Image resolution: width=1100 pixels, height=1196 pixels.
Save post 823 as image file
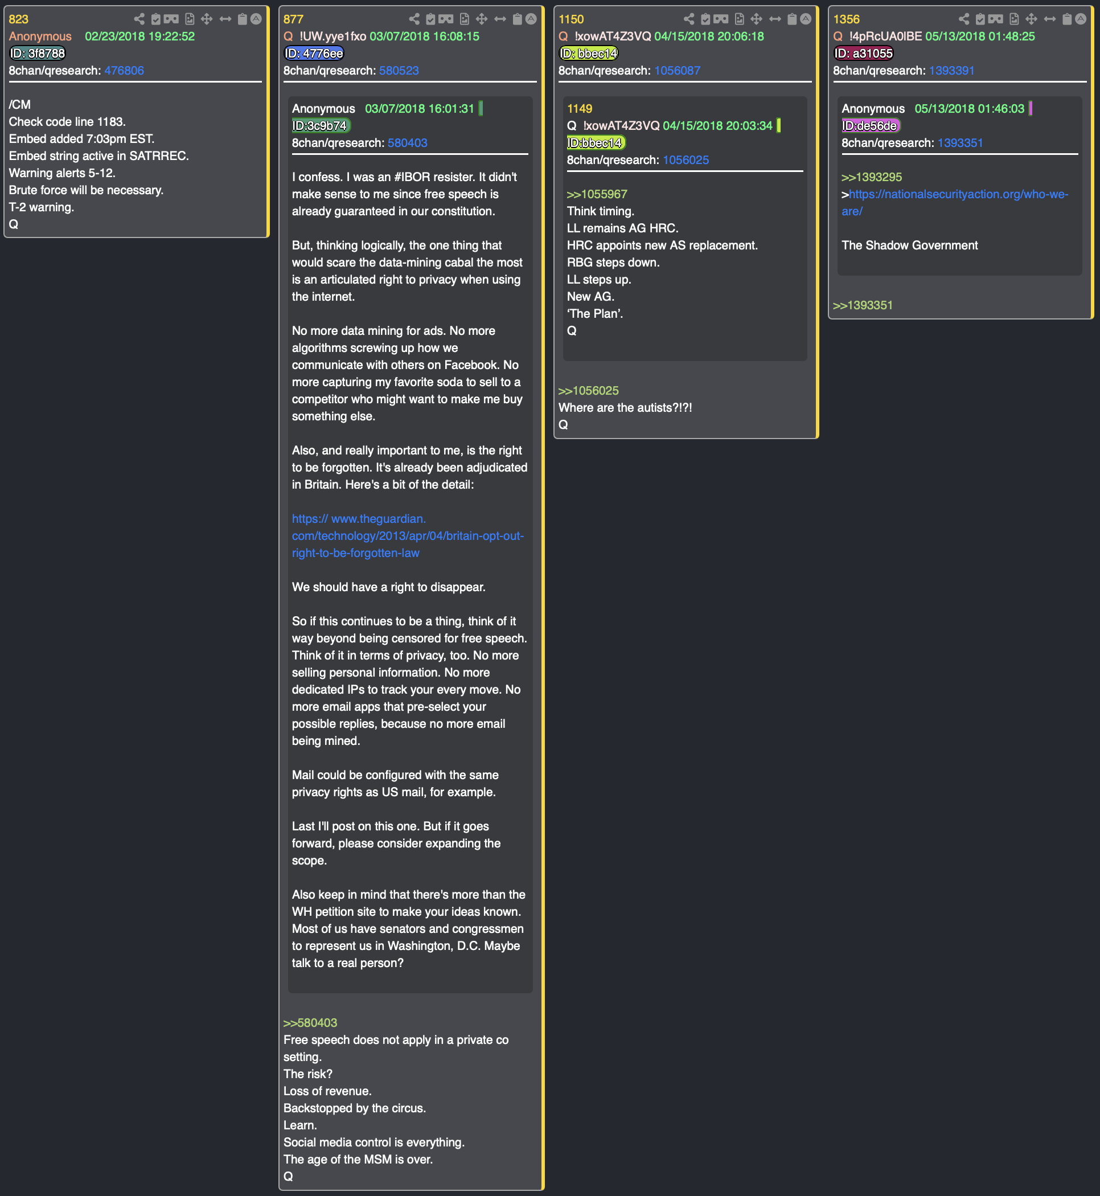click(189, 19)
